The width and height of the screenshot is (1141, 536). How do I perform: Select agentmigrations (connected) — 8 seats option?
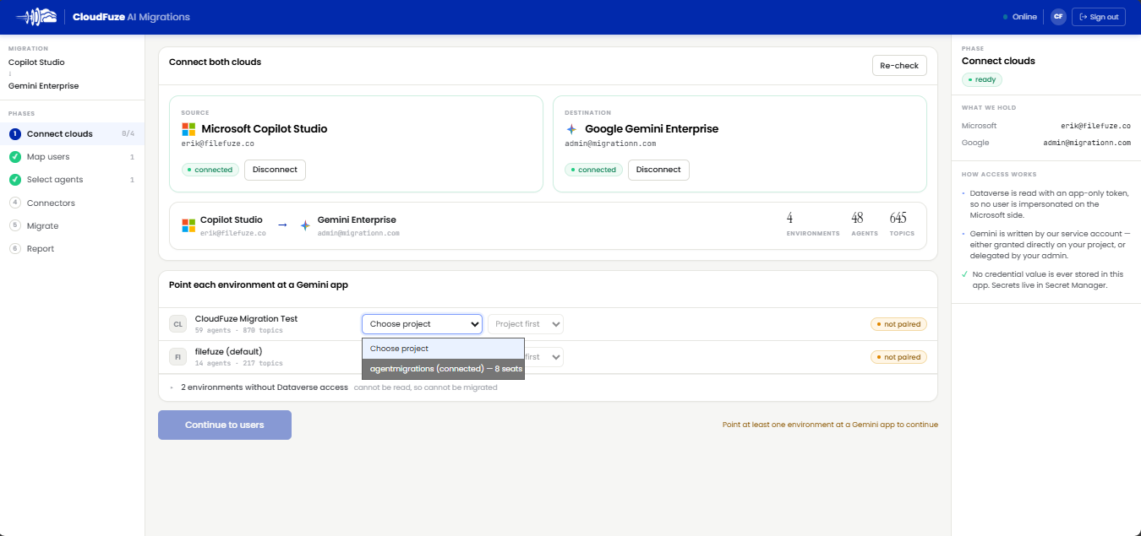pyautogui.click(x=444, y=369)
